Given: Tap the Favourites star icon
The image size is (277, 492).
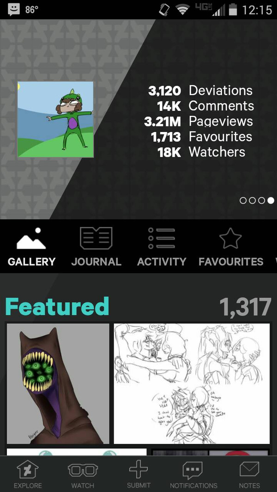Looking at the screenshot, I should click(x=230, y=238).
